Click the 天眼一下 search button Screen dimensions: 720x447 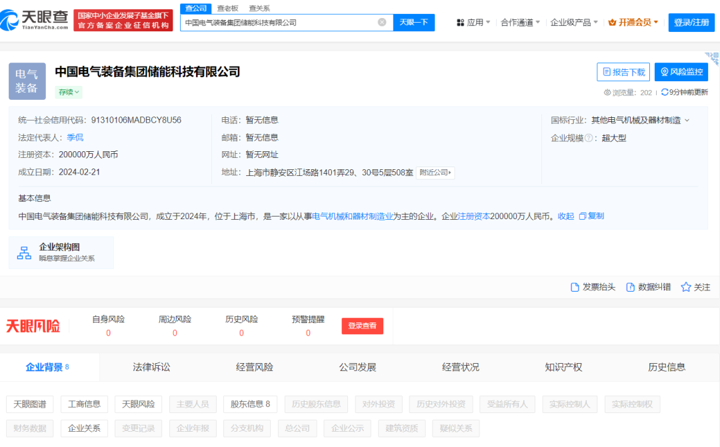[414, 23]
